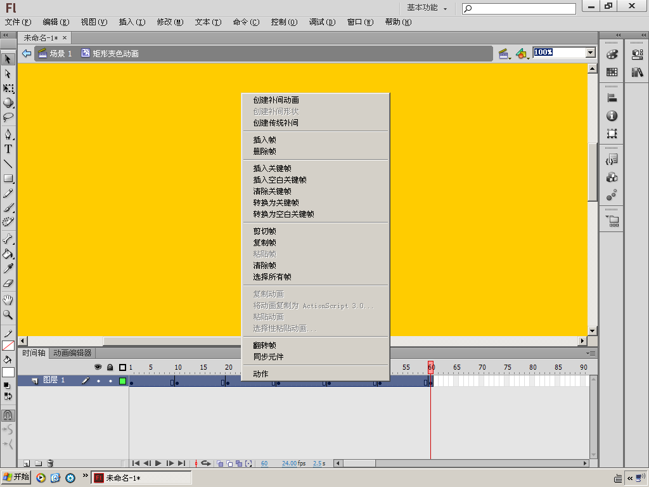Image resolution: width=649 pixels, height=487 pixels.
Task: Reset to black and white colors
Action: click(x=6, y=385)
